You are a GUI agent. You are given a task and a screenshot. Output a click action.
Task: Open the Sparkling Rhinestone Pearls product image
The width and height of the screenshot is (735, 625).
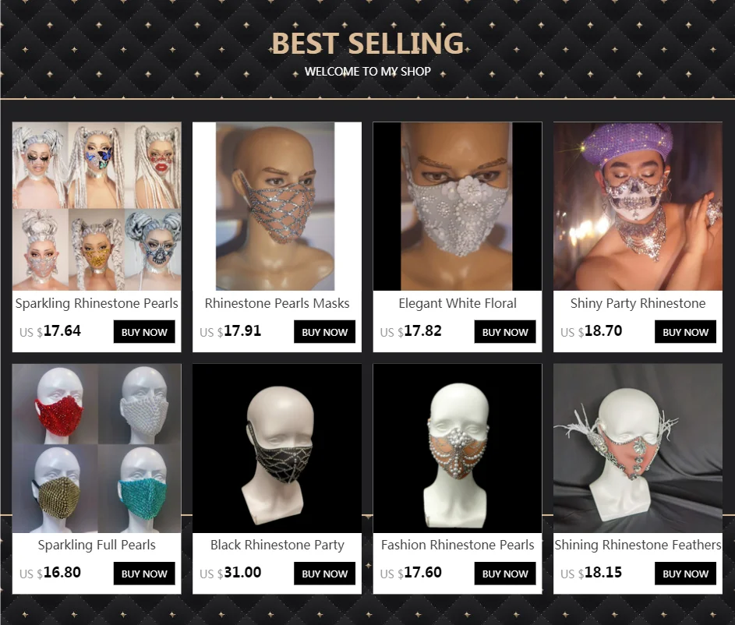(x=97, y=207)
